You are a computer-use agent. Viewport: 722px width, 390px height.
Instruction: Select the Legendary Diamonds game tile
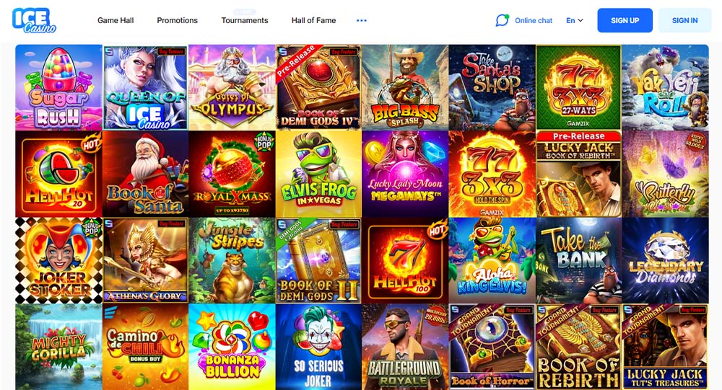(x=666, y=260)
